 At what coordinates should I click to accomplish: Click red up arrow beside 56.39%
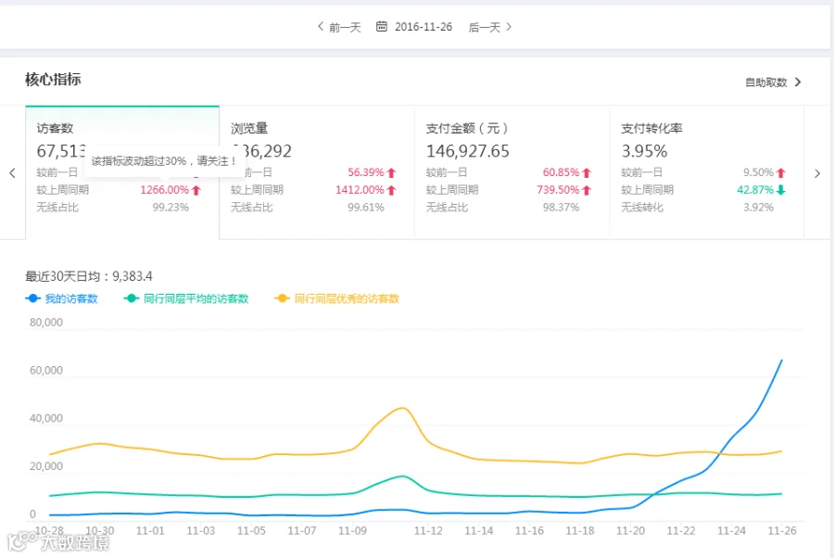[x=392, y=173]
